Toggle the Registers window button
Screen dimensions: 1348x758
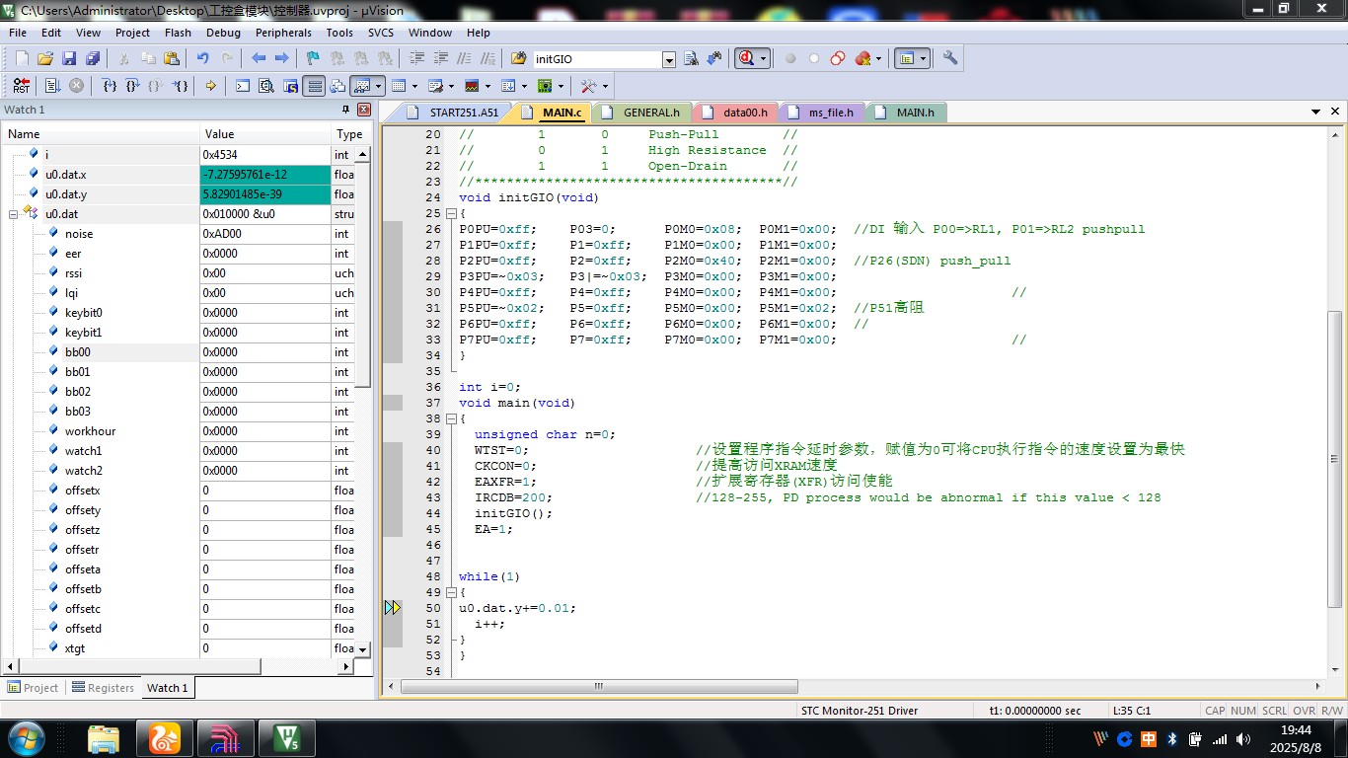pyautogui.click(x=315, y=86)
